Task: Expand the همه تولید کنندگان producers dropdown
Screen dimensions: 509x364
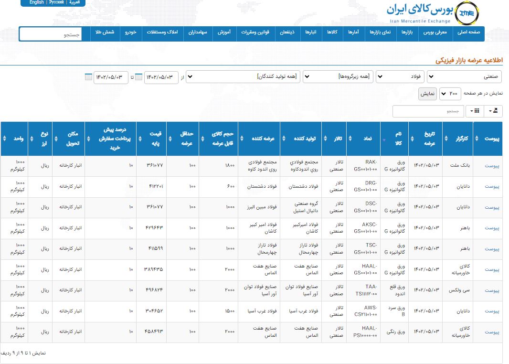Action: click(243, 76)
